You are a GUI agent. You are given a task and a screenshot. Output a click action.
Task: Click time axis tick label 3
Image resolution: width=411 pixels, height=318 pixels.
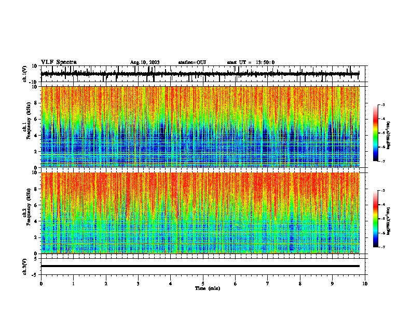click(138, 284)
